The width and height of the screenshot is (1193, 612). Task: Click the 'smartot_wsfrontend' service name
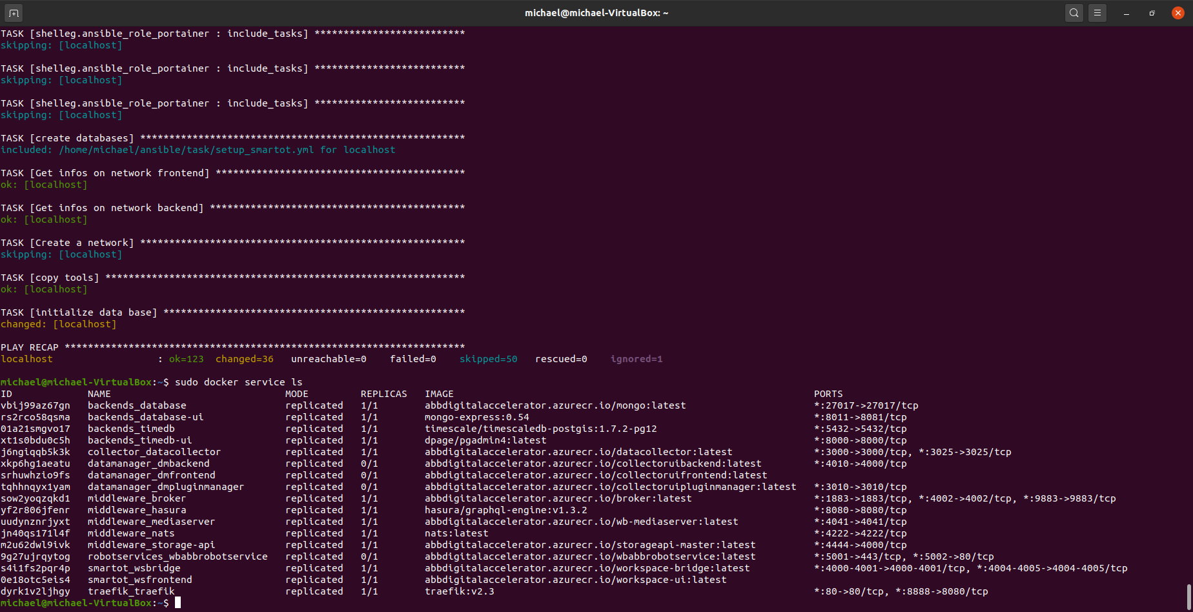[139, 580]
